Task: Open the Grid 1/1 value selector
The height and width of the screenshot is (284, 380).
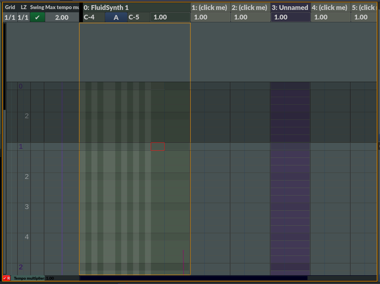Action: (10, 17)
